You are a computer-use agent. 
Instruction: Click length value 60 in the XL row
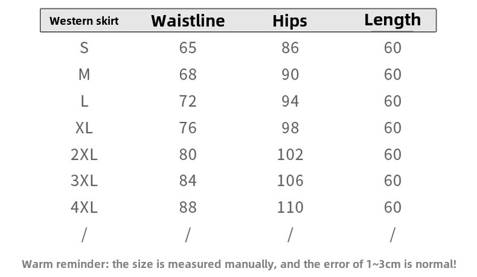pos(392,127)
